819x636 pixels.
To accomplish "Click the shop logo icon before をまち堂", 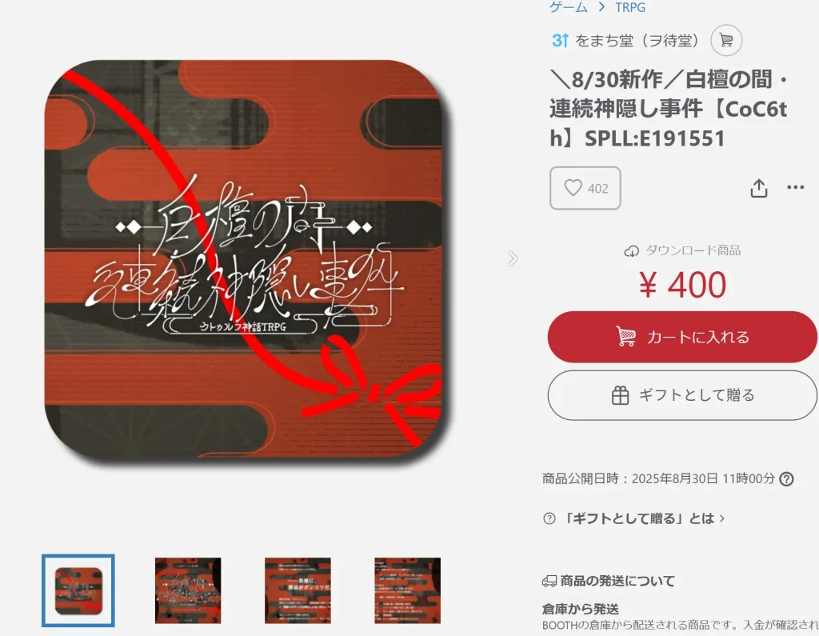I will pyautogui.click(x=560, y=40).
